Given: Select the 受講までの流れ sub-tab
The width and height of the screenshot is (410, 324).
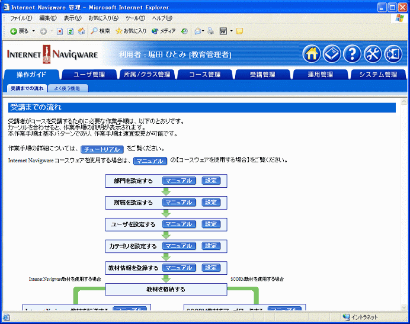Looking at the screenshot, I should coord(27,88).
